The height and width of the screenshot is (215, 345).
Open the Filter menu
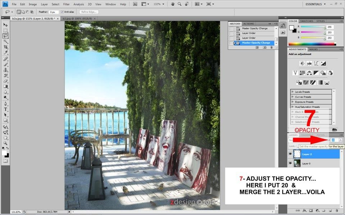[x=66, y=4]
